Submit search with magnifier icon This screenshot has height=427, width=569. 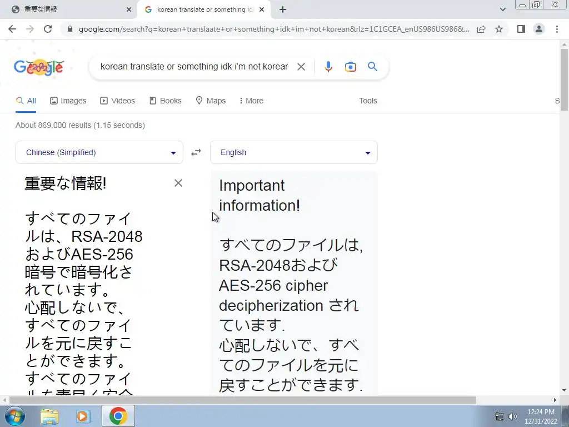[372, 67]
